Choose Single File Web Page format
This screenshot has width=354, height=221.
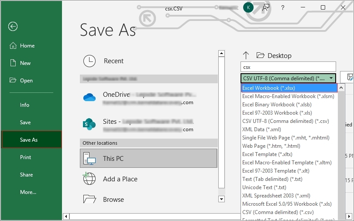point(289,138)
